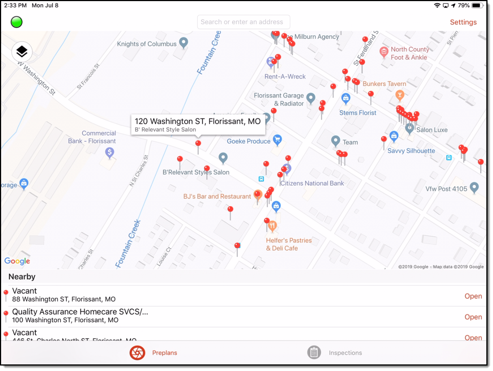
Task: Tap the bus stop icon near Savvy Silhouette
Action: click(x=449, y=158)
